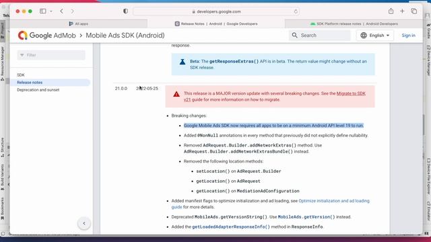Open Release notes in left navigation

(x=30, y=82)
